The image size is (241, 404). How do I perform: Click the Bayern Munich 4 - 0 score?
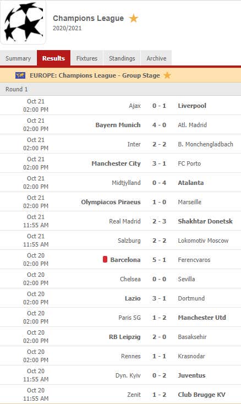point(159,125)
